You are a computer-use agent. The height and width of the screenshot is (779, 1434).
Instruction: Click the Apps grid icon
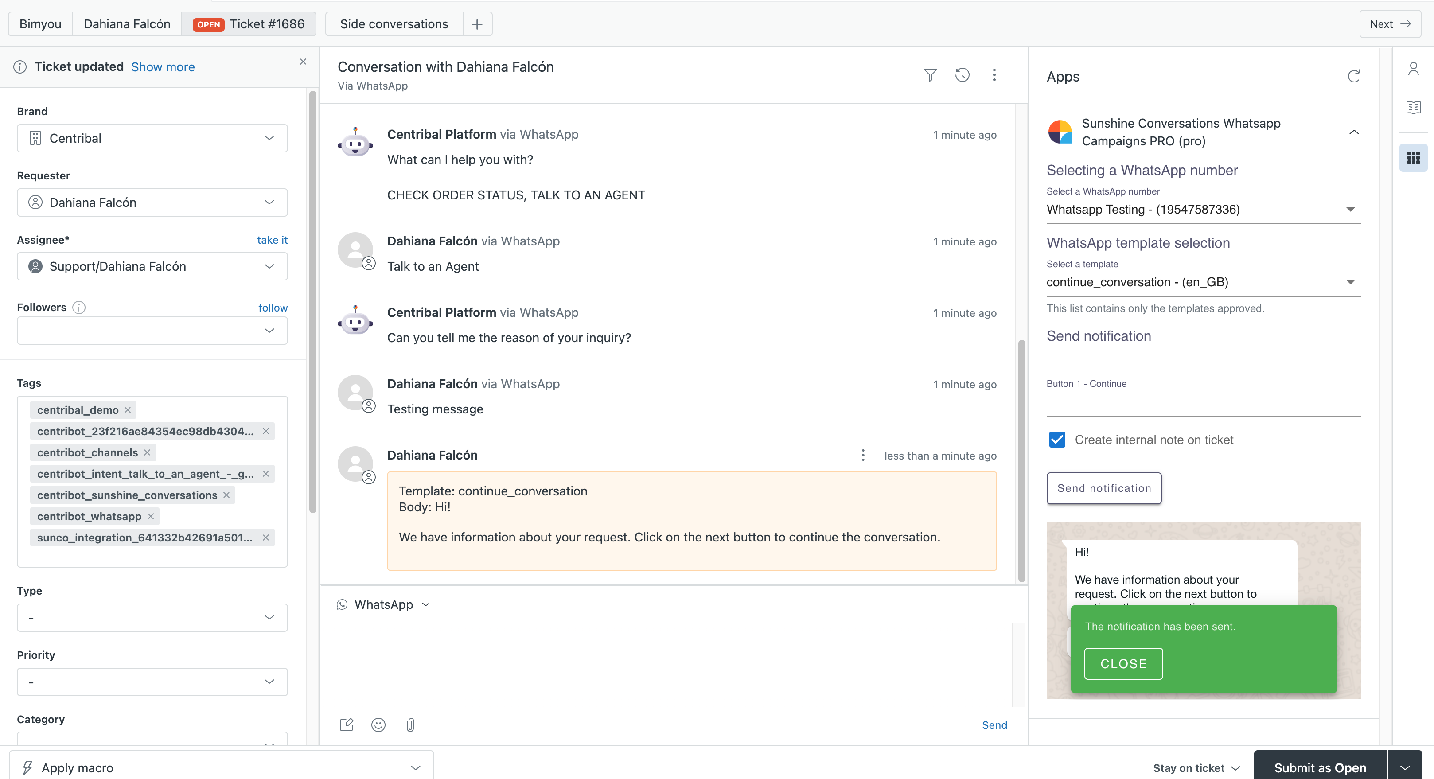coord(1414,158)
